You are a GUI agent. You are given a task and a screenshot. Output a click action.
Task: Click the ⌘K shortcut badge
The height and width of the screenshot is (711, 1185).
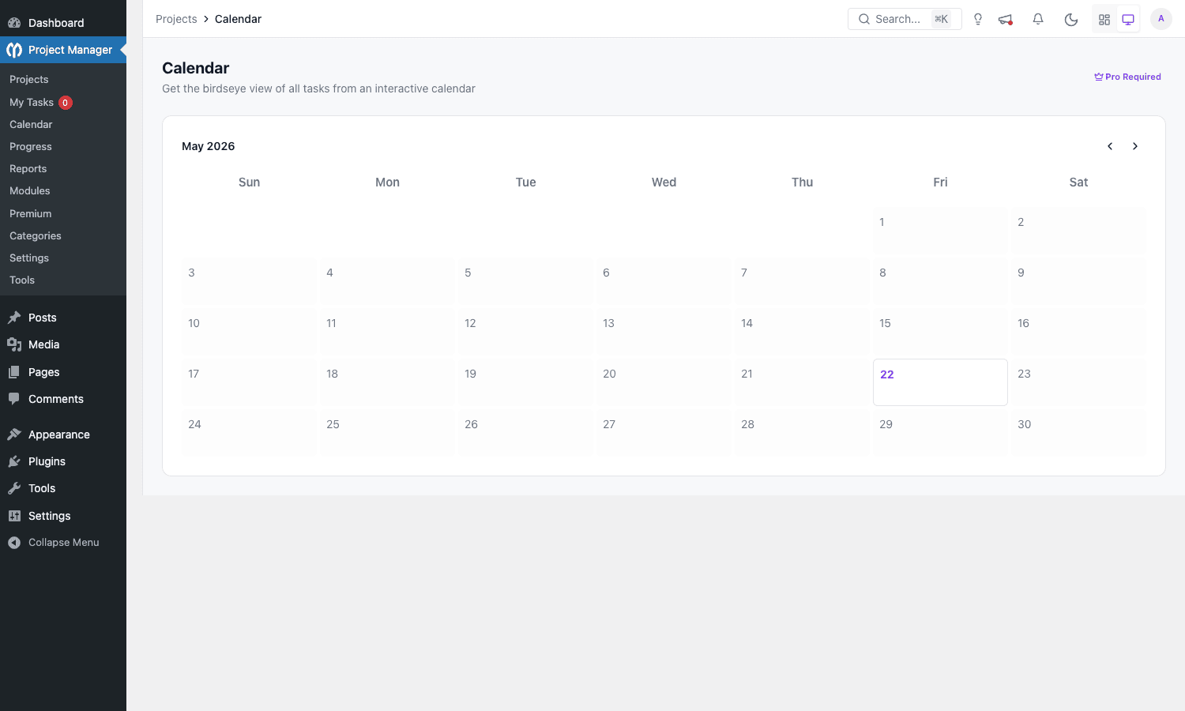941,19
